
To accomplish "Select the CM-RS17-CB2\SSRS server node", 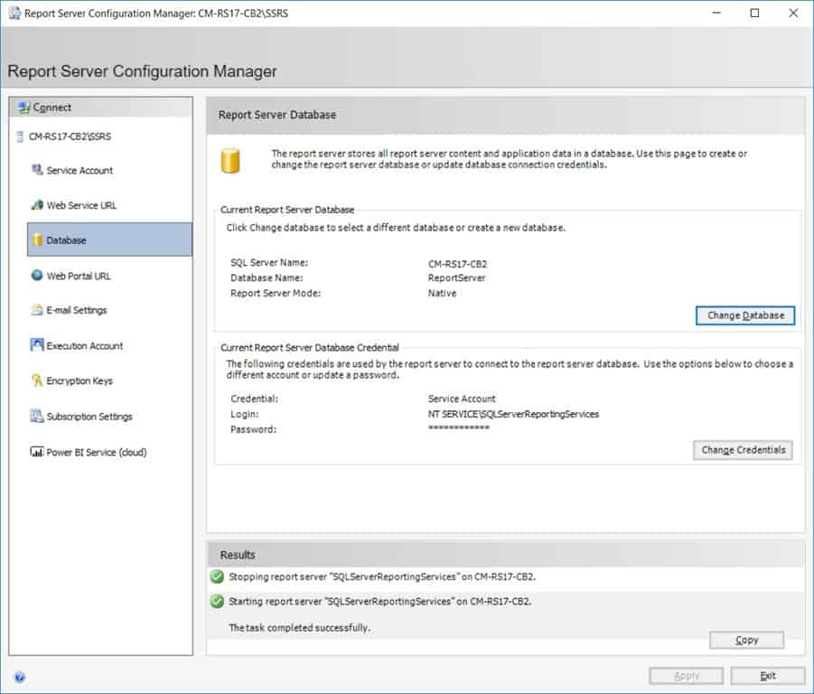I will 70,136.
